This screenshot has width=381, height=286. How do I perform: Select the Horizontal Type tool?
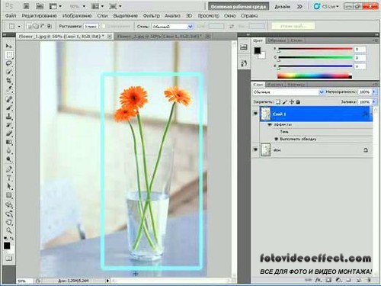coord(9,178)
